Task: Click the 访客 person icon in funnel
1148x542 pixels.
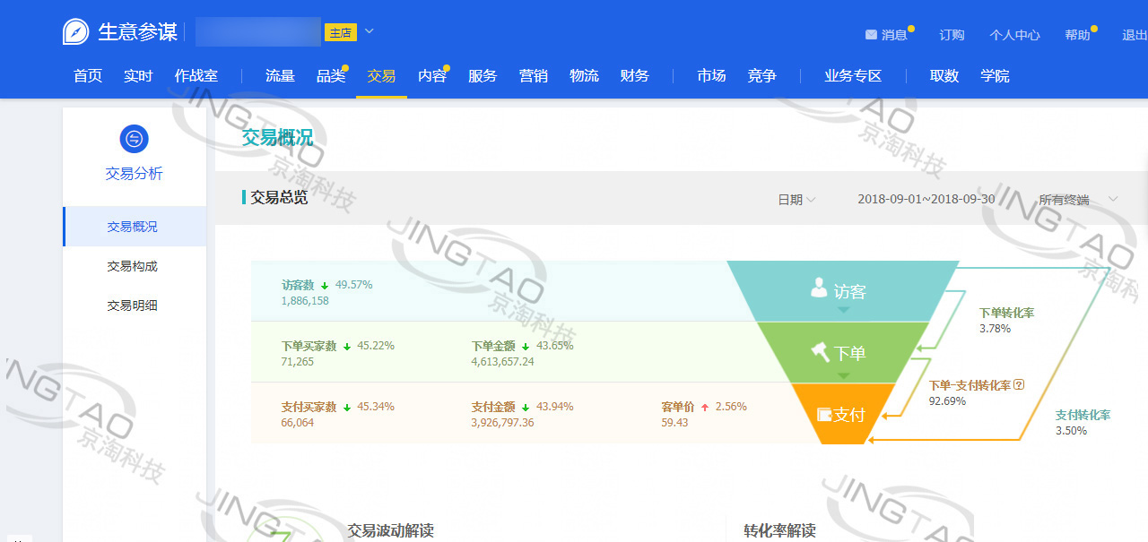Action: tap(819, 288)
